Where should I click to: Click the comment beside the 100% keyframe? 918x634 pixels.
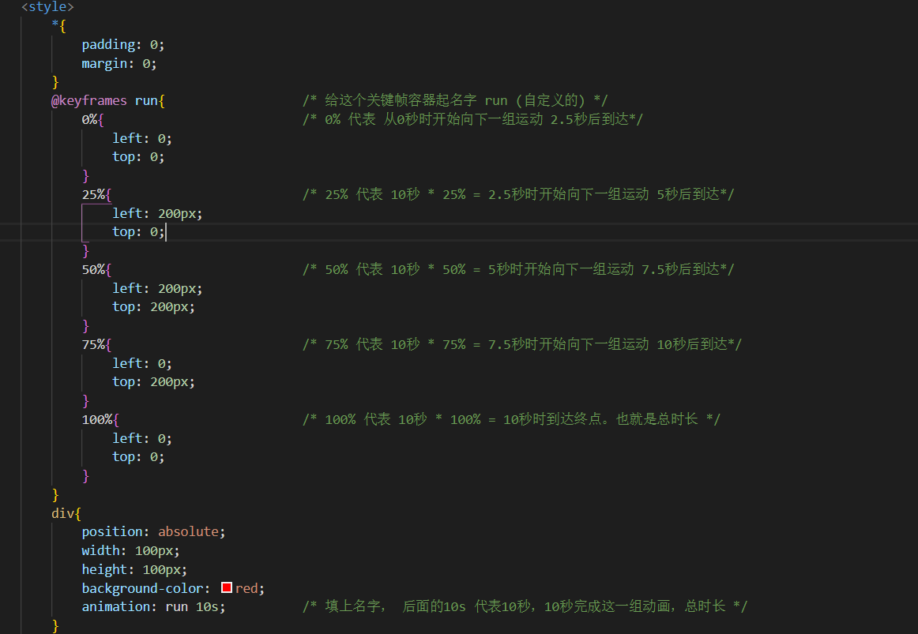click(511, 419)
